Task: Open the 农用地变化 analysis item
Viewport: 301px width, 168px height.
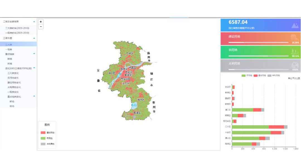Action: point(13,78)
